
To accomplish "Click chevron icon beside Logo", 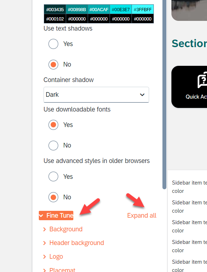I will tap(45, 257).
